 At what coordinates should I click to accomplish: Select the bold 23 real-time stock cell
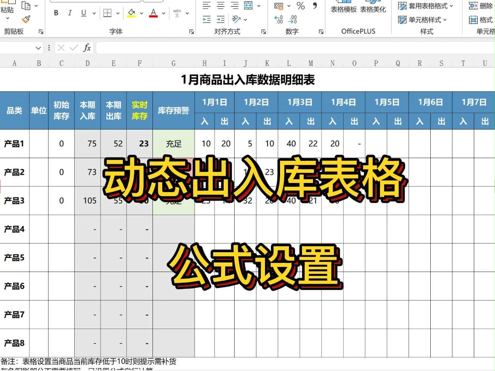point(140,144)
